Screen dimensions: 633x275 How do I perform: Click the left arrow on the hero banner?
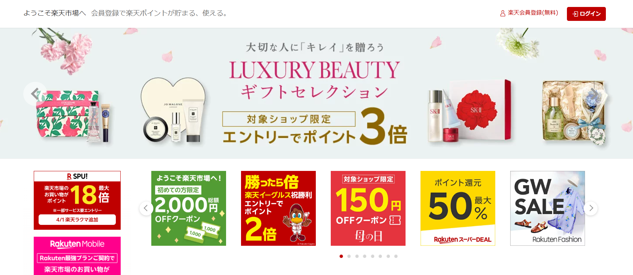pyautogui.click(x=35, y=94)
